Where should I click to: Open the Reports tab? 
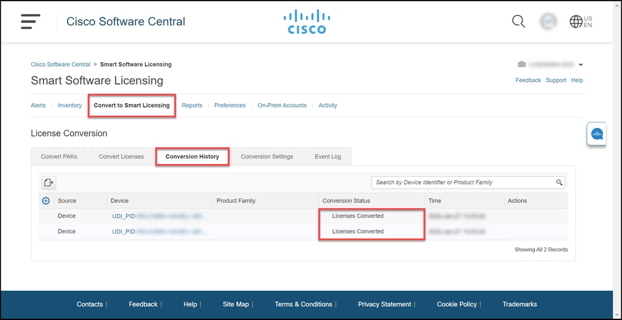pos(192,106)
